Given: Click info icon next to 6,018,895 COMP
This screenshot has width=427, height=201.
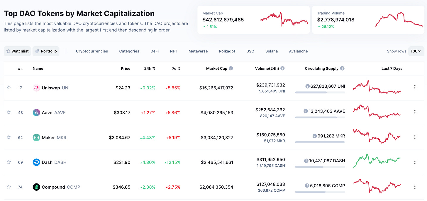Looking at the screenshot, I should pyautogui.click(x=307, y=186).
